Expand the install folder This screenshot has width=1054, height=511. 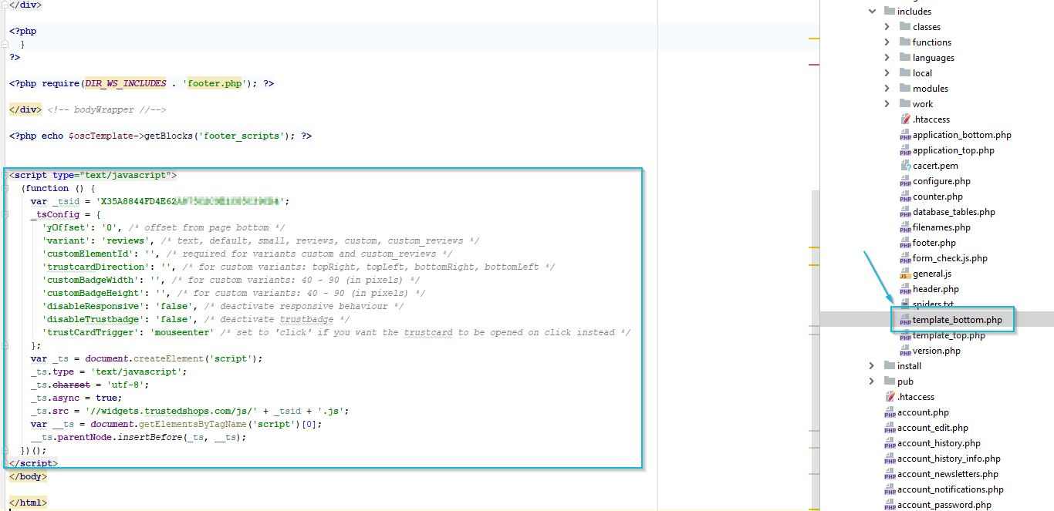(872, 366)
